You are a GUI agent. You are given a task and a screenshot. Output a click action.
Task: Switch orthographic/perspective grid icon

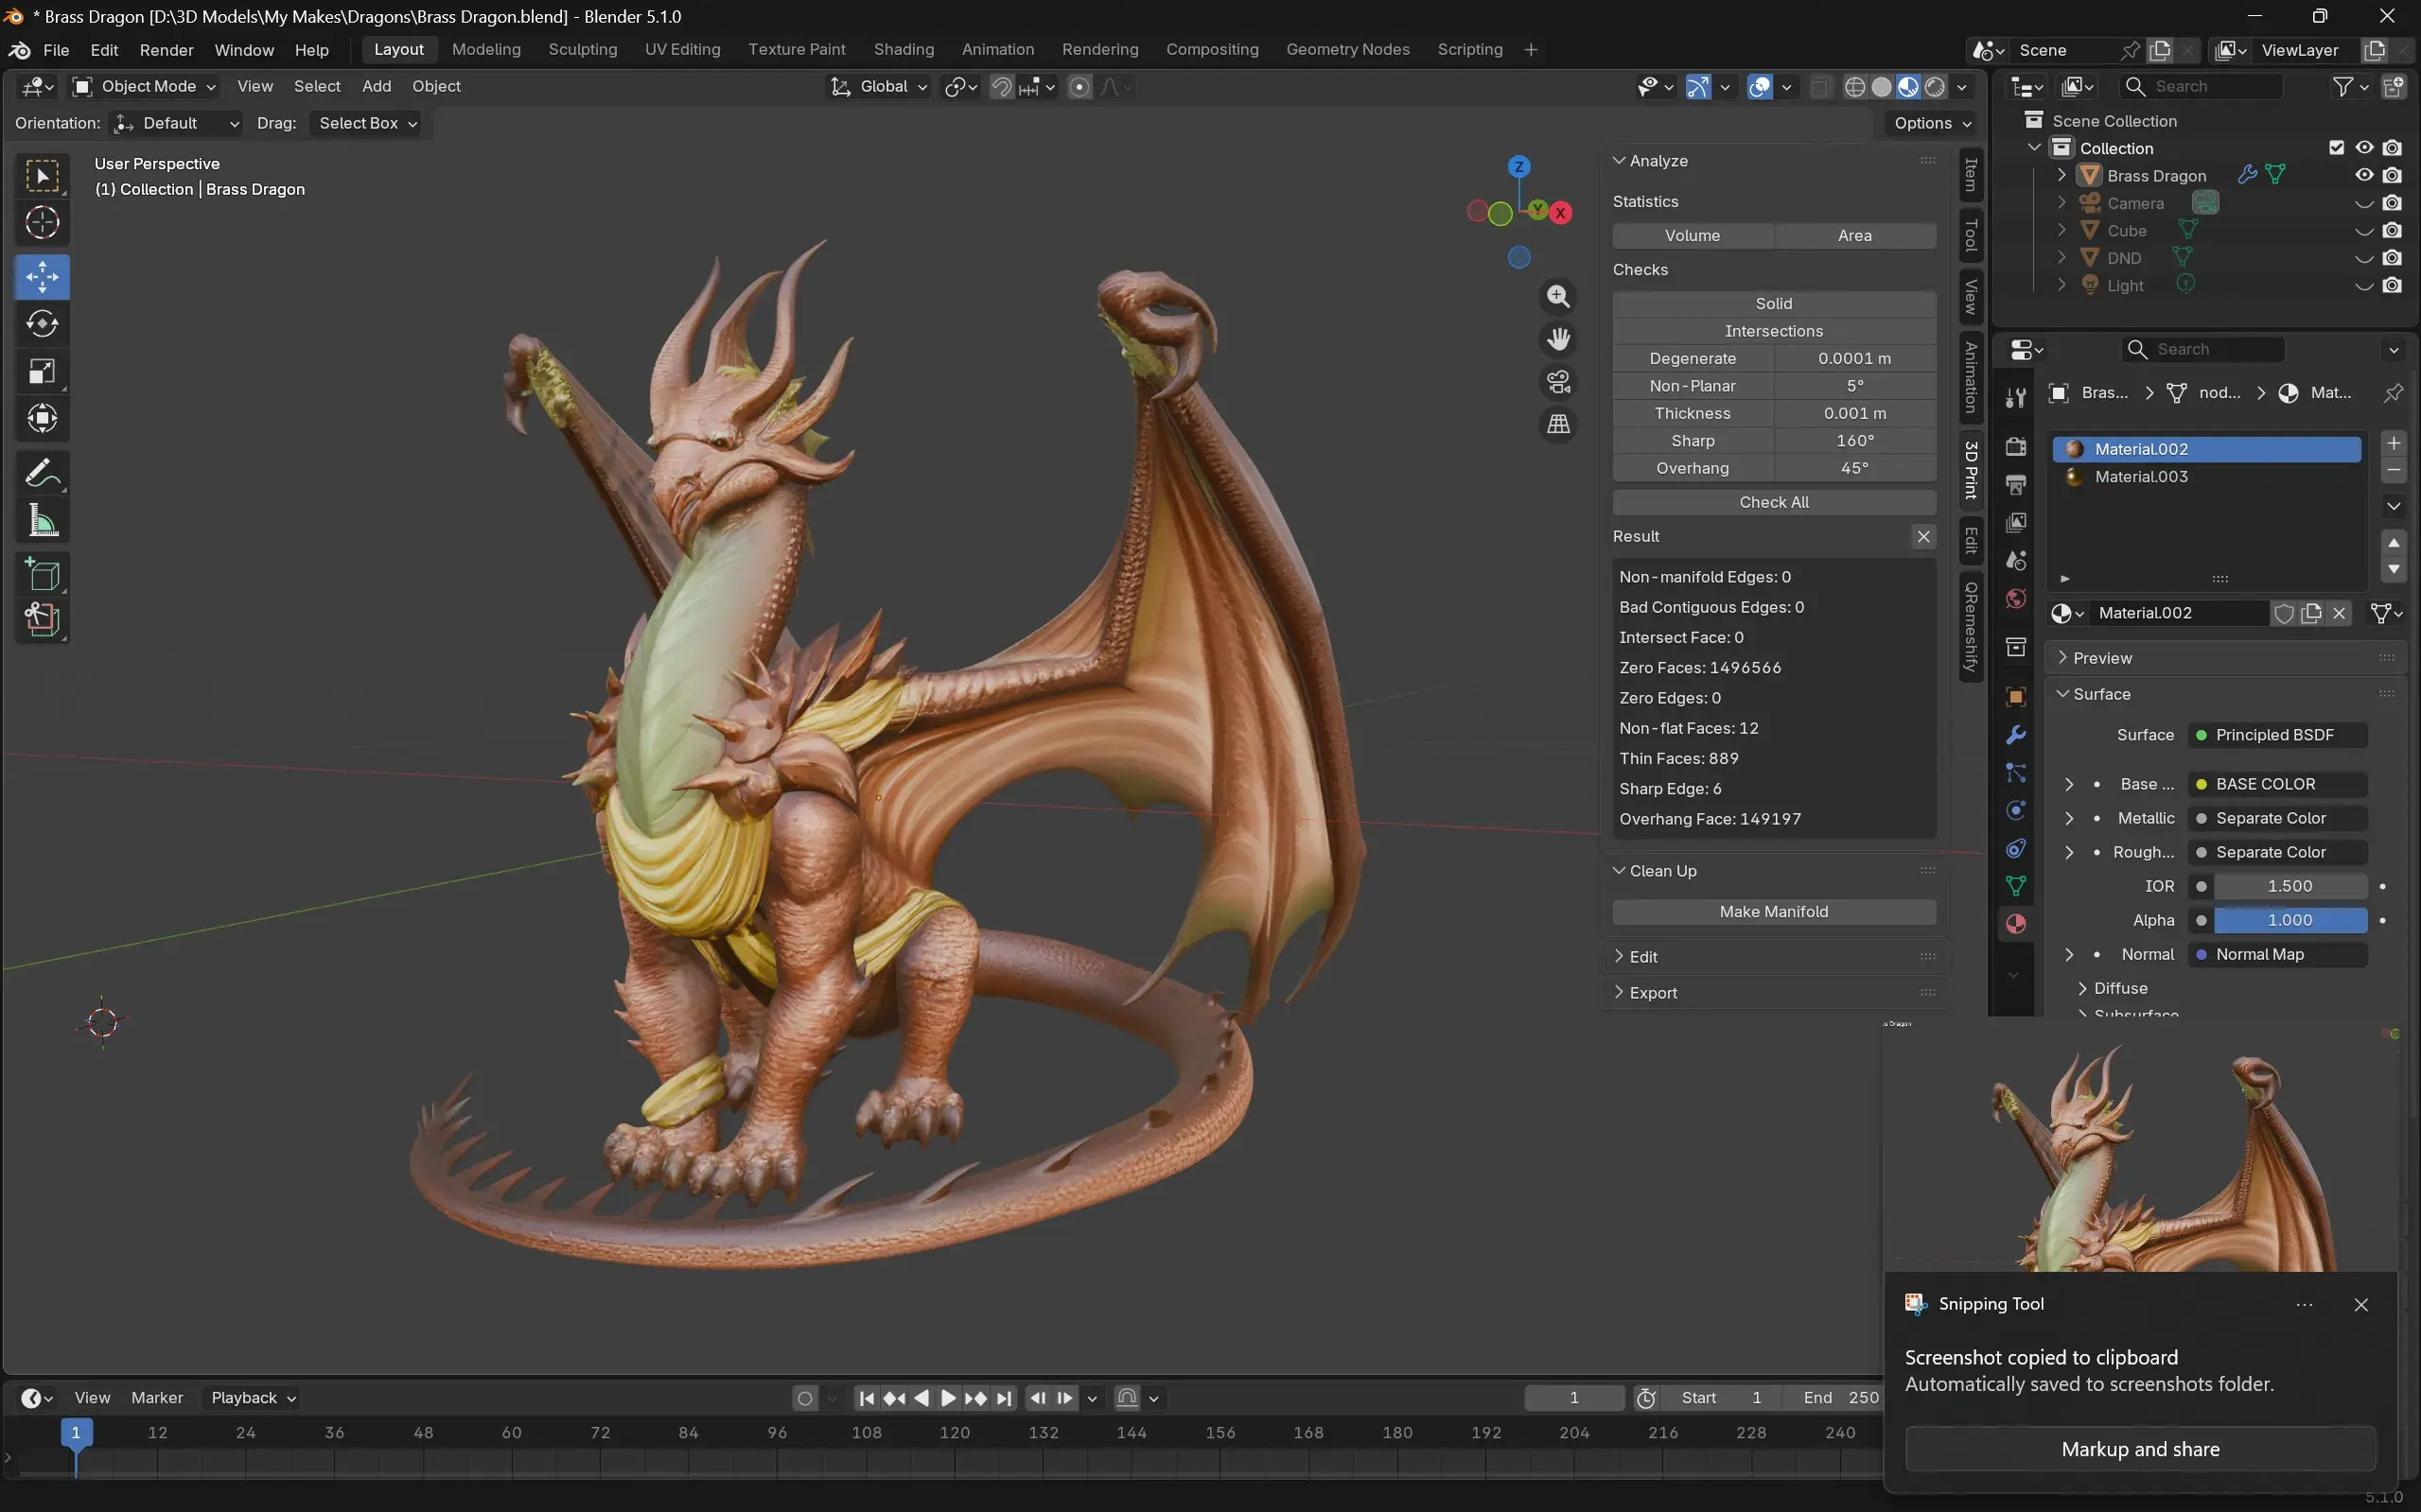point(1557,425)
